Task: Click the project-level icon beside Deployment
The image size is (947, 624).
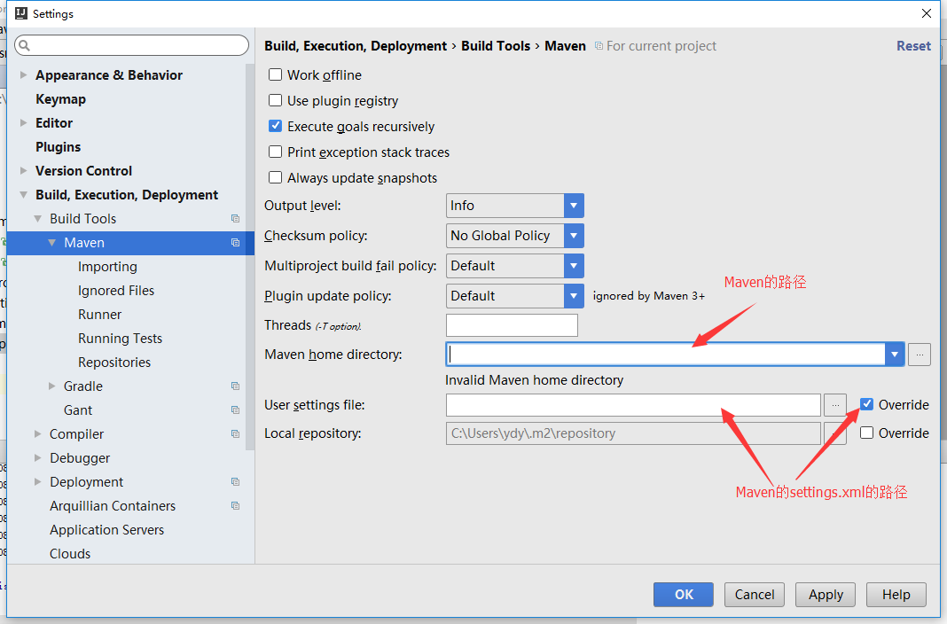Action: click(236, 481)
